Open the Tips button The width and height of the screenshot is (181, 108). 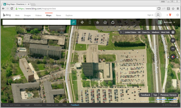[x=155, y=95]
